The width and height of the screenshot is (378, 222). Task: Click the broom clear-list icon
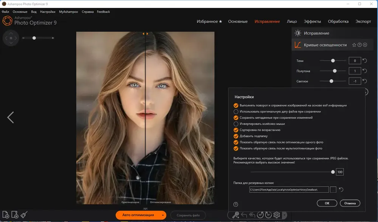(x=24, y=214)
